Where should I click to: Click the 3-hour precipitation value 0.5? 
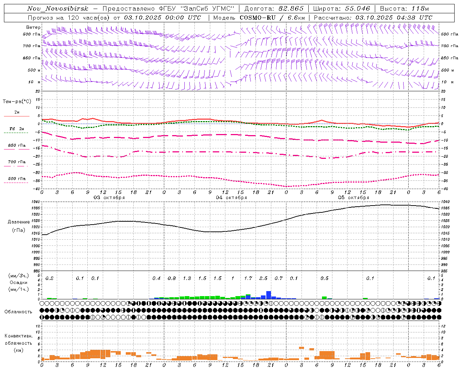(325, 278)
